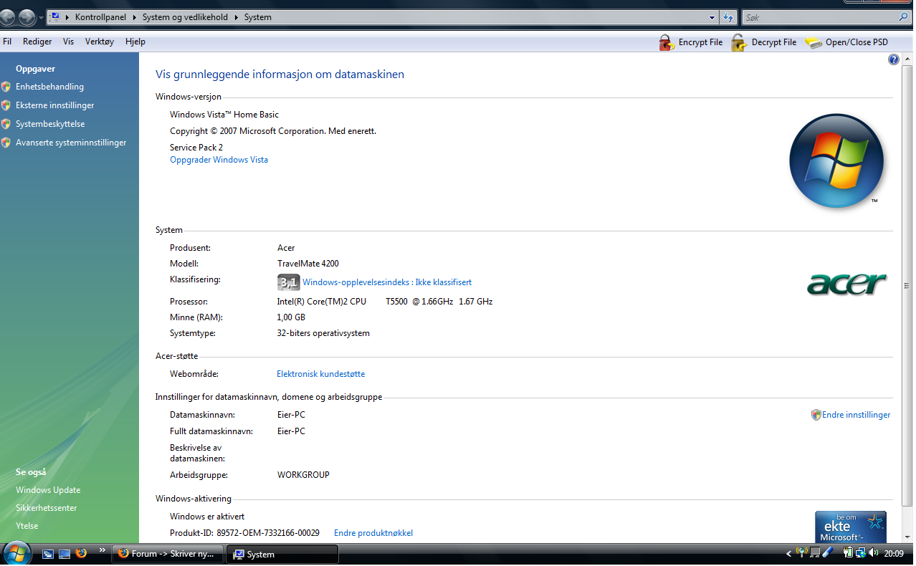Click the volume speaker tray icon
916x566 pixels.
[873, 552]
